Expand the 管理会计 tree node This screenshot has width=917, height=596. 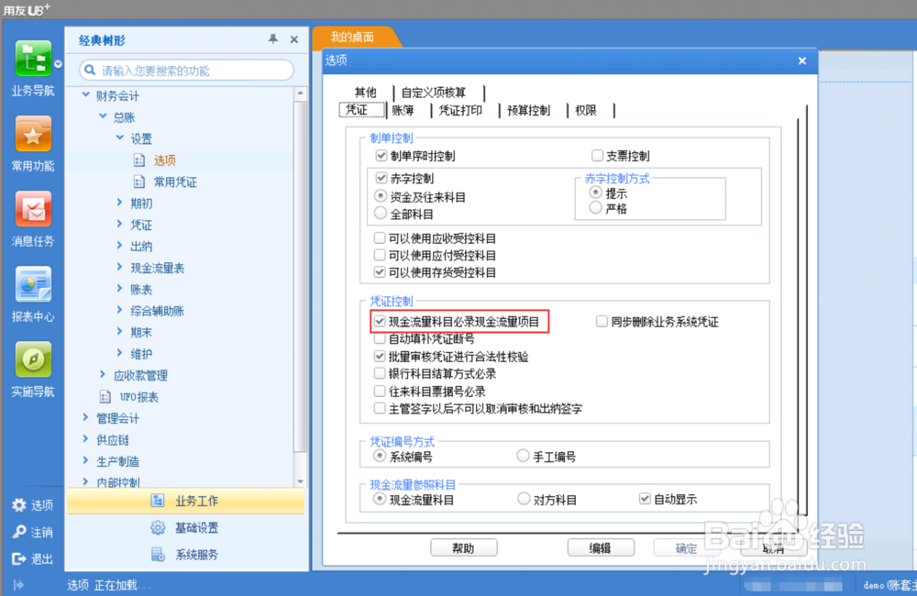(85, 417)
